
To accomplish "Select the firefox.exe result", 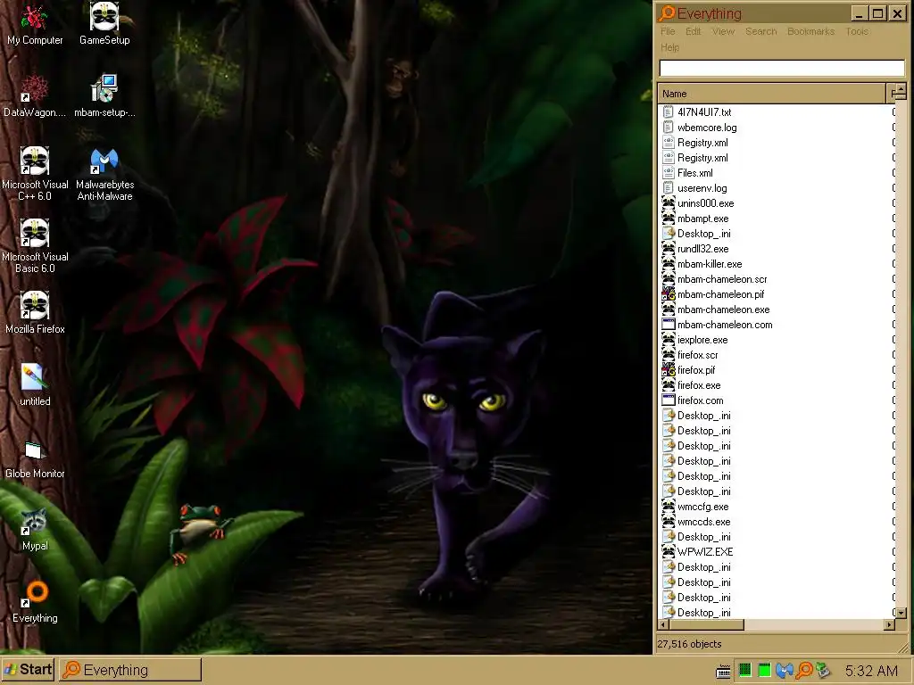I will pyautogui.click(x=699, y=385).
